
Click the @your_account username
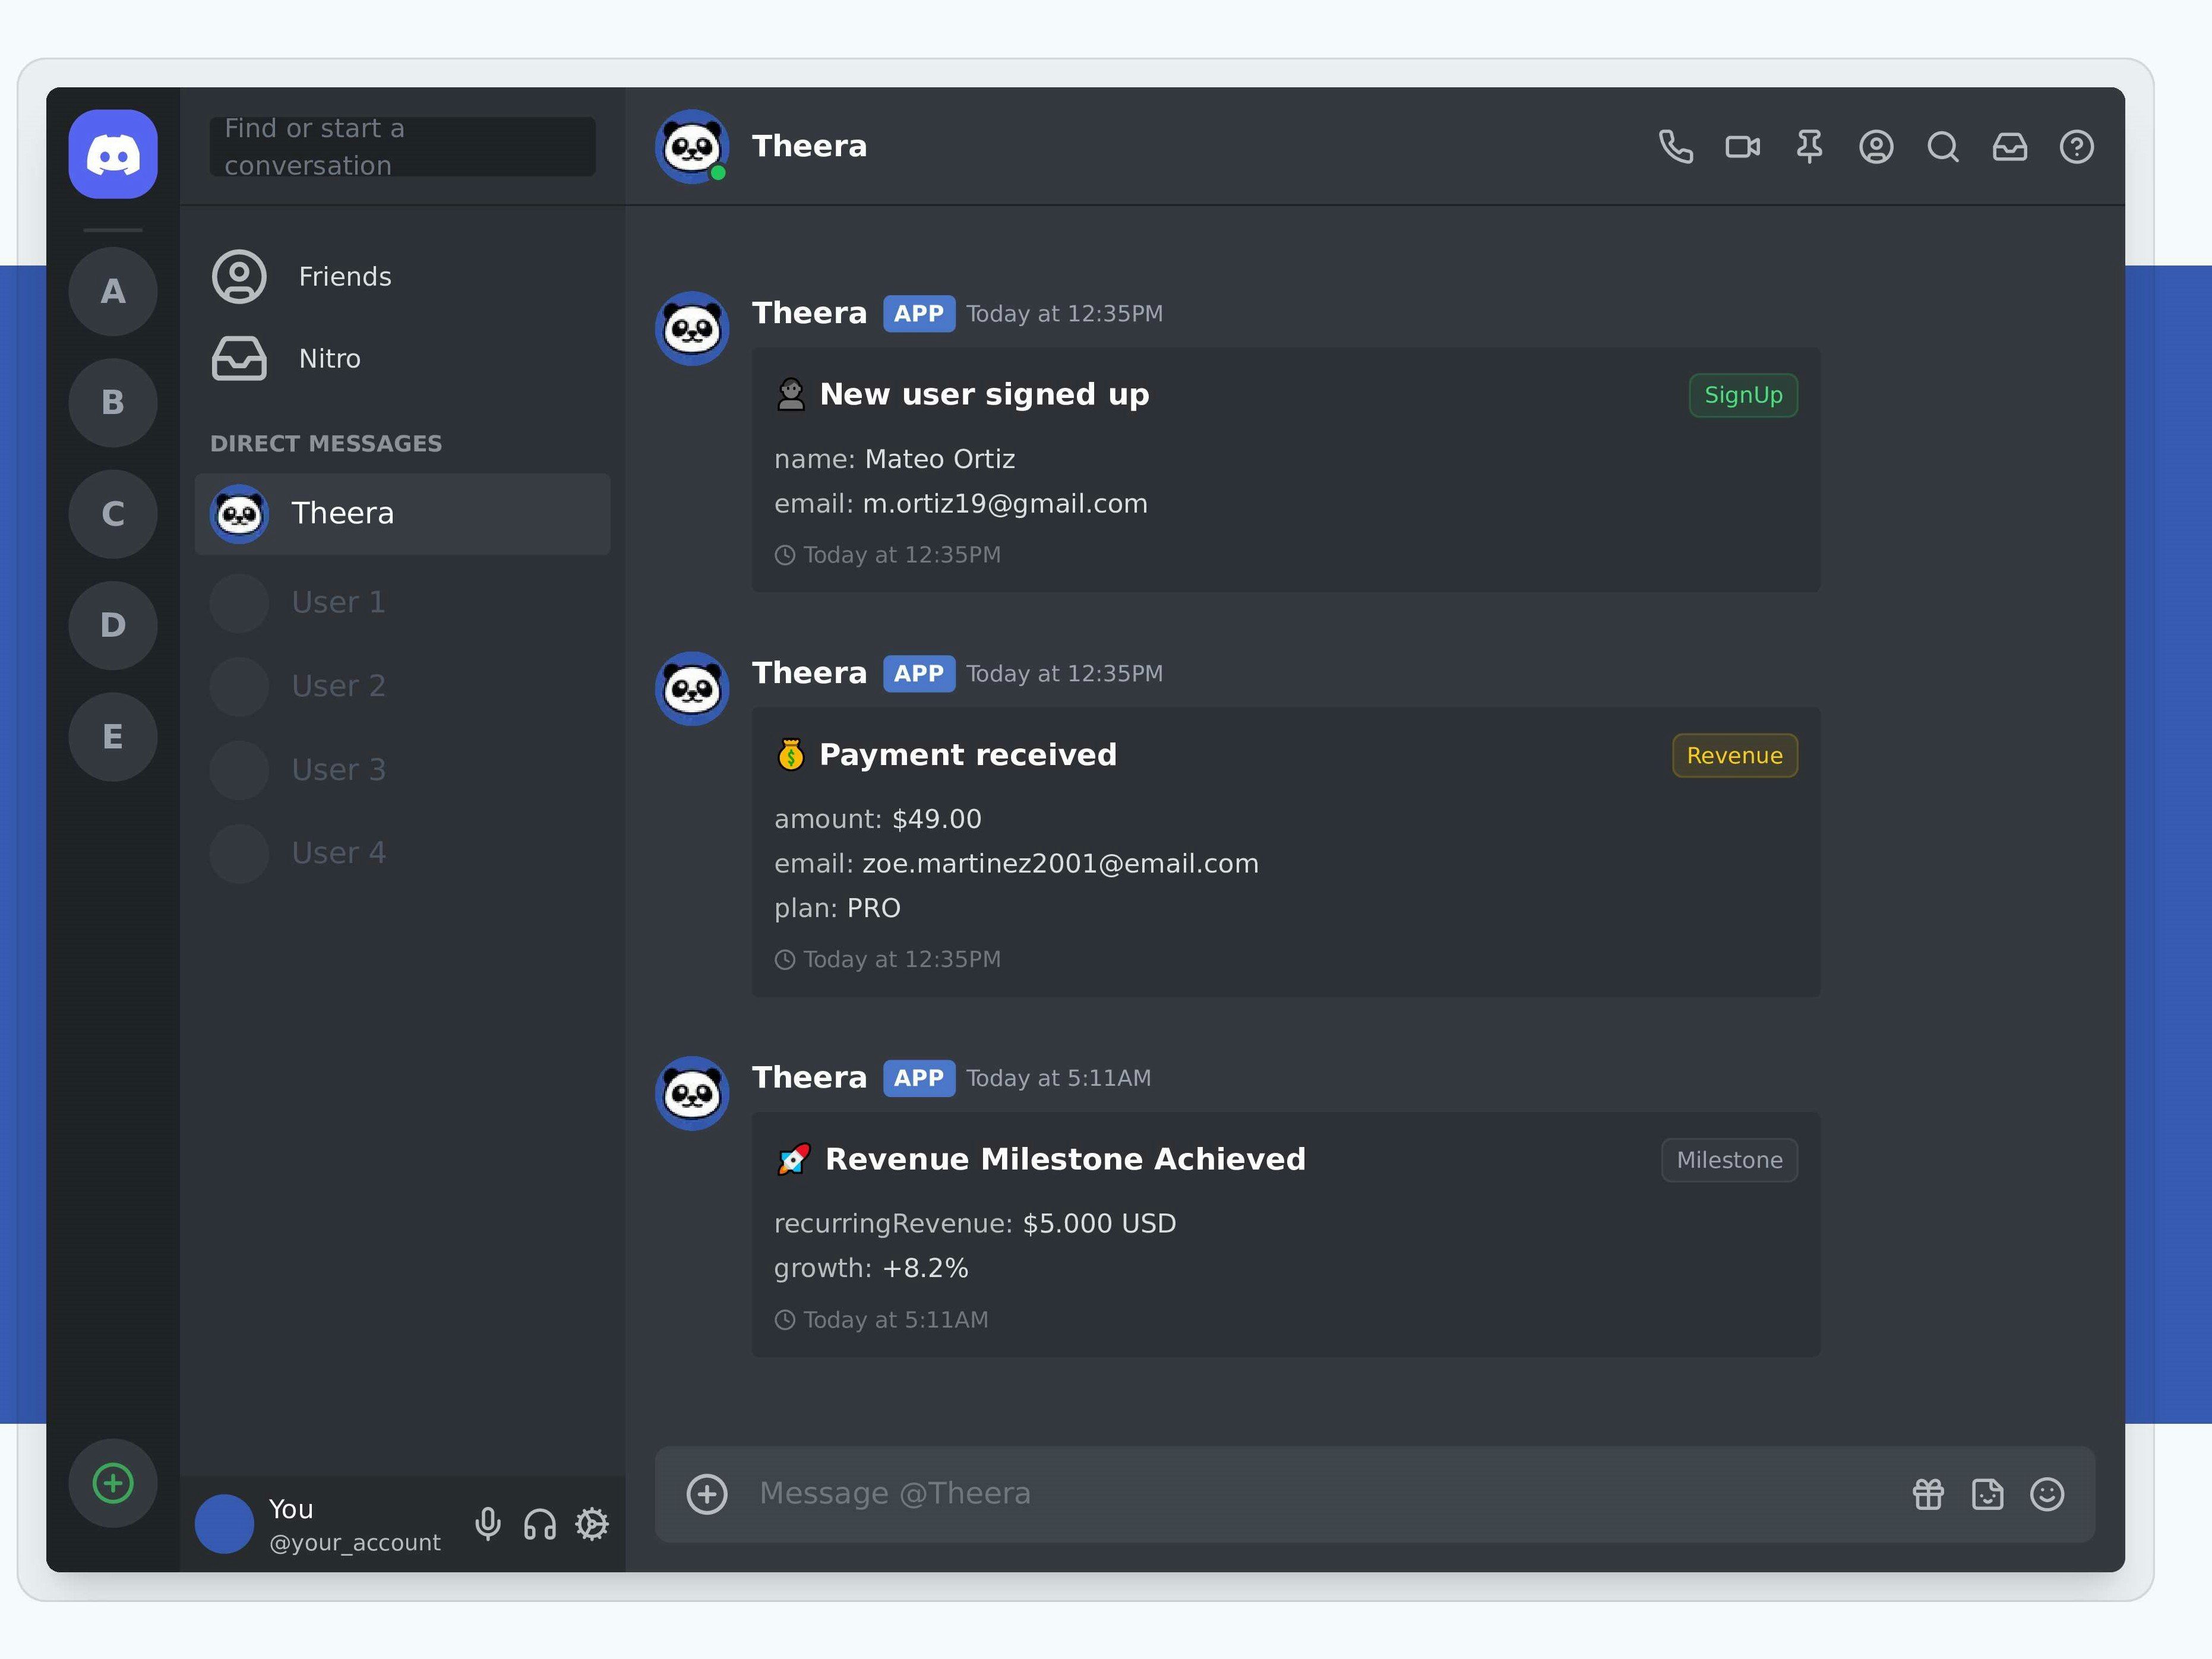pos(354,1543)
